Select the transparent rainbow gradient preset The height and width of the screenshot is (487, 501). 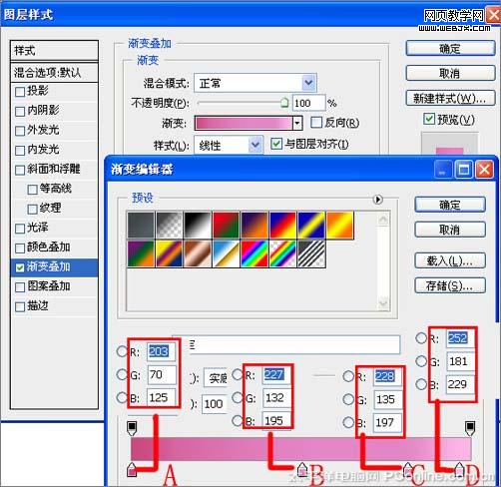pos(283,253)
